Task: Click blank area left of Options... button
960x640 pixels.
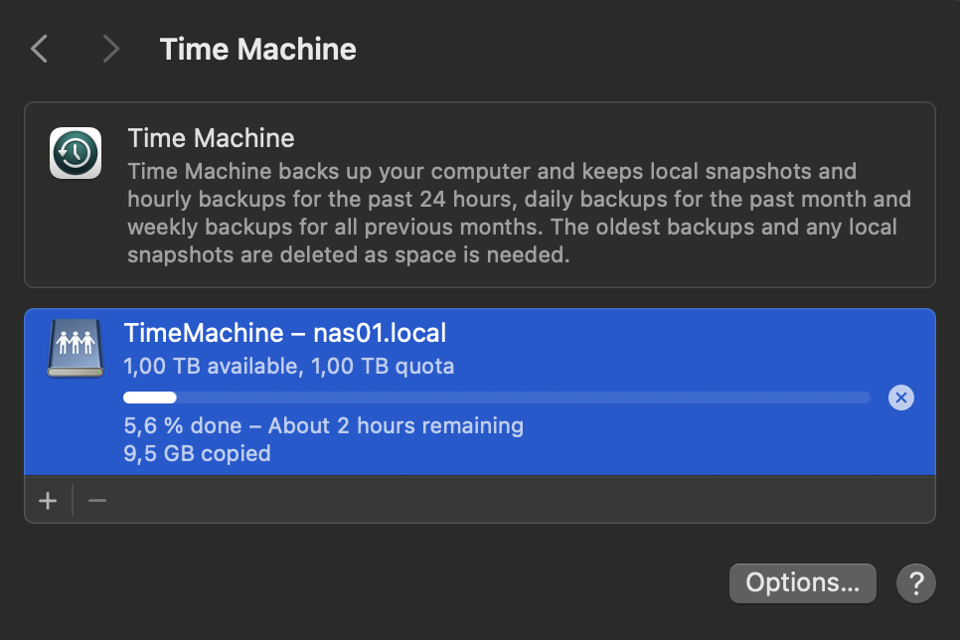Action: [398, 583]
